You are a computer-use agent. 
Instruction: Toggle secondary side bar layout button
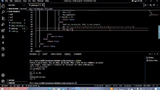138,1
